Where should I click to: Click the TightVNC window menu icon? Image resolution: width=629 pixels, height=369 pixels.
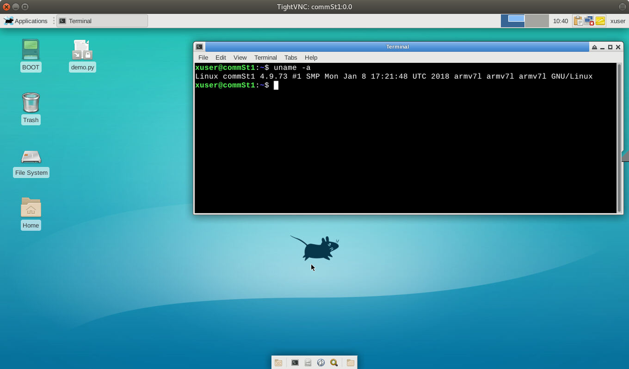tap(622, 7)
